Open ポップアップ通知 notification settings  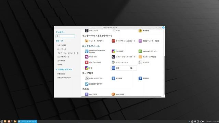(x=93, y=62)
